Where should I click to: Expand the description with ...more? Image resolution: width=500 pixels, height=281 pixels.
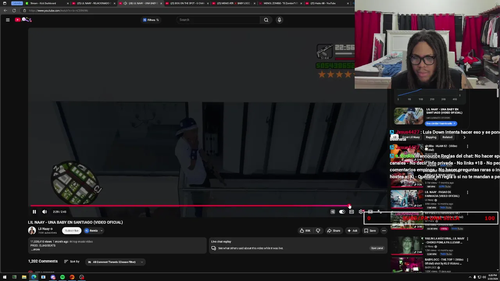click(36, 249)
